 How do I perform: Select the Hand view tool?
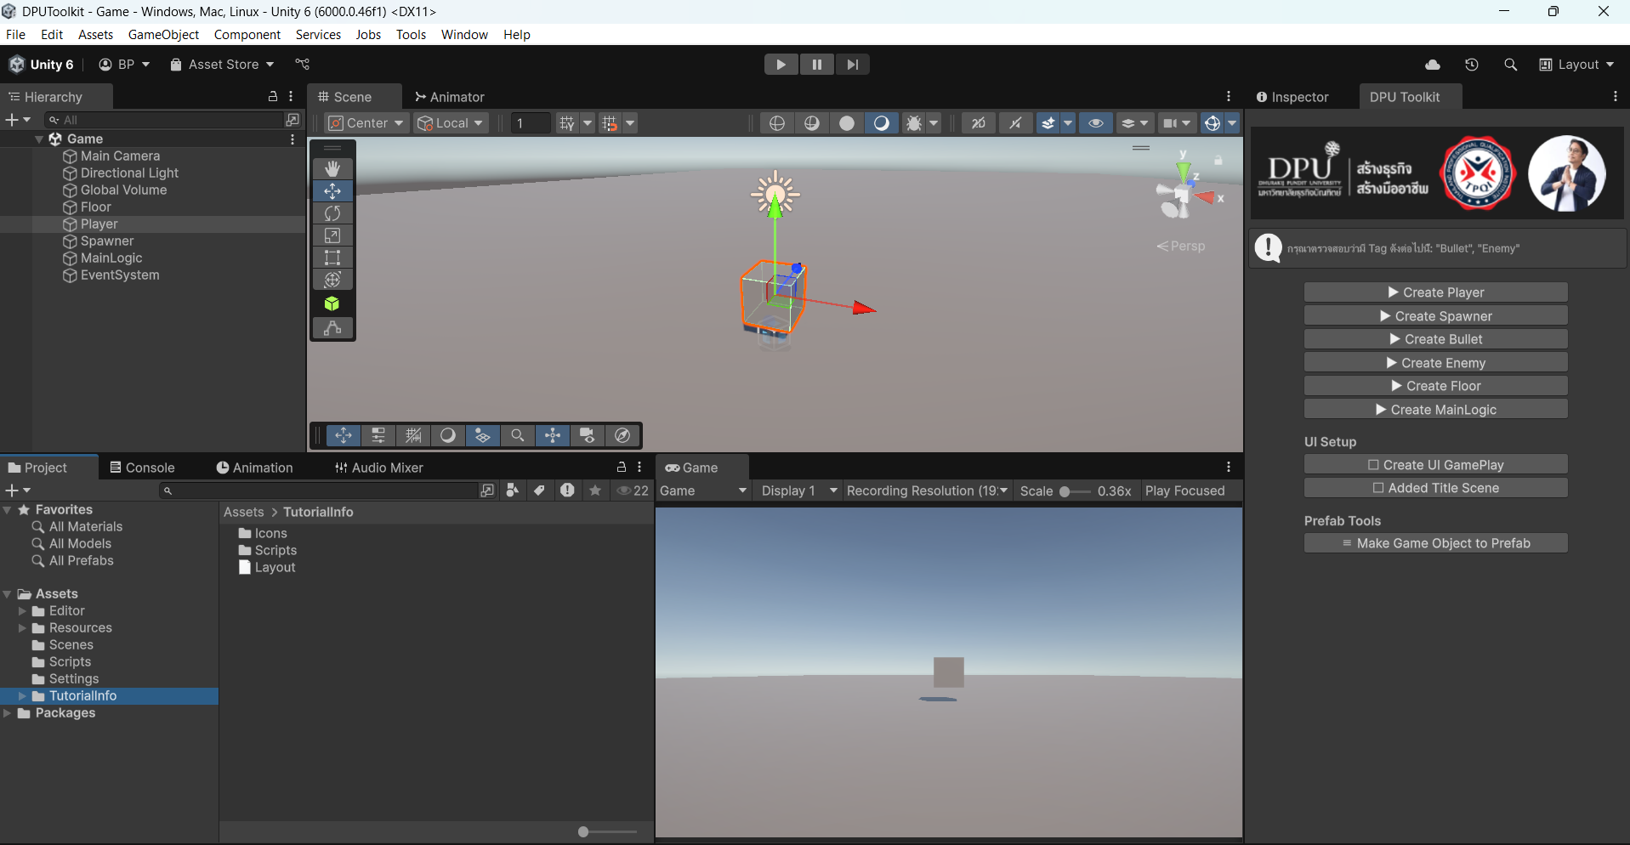(332, 169)
